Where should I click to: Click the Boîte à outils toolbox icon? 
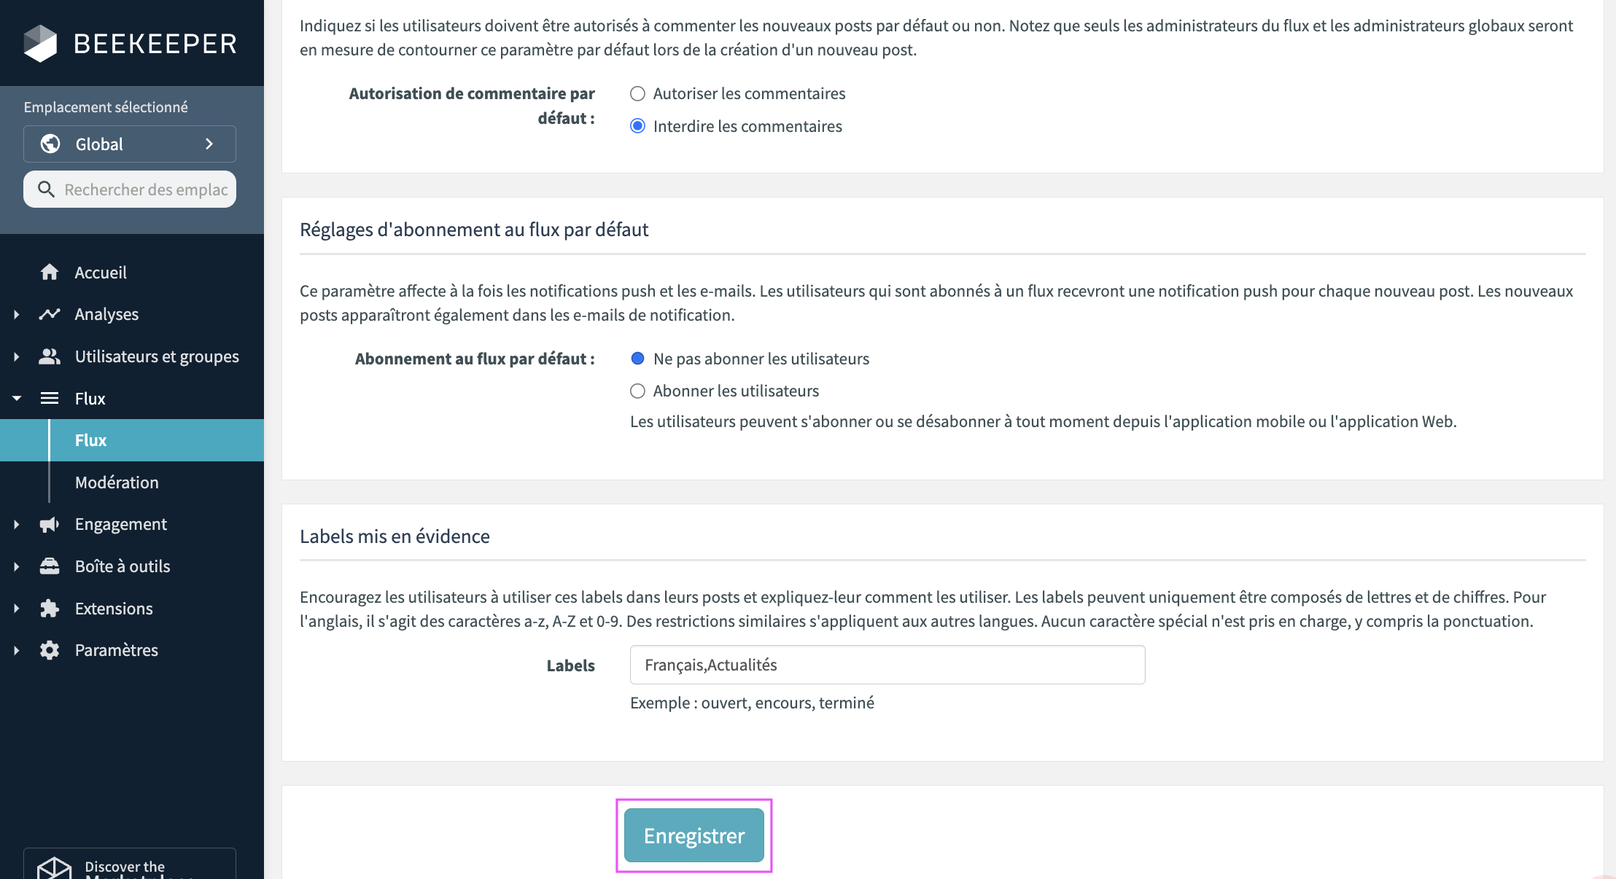(50, 566)
